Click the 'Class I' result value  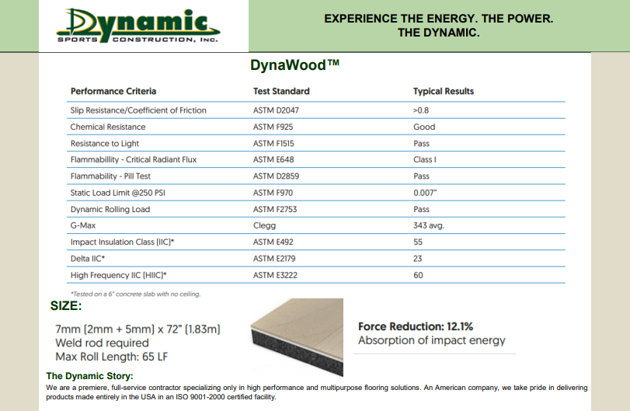coord(425,159)
